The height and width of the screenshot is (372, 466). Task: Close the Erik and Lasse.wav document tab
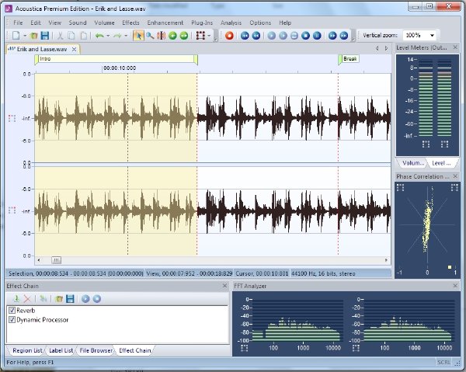75,50
